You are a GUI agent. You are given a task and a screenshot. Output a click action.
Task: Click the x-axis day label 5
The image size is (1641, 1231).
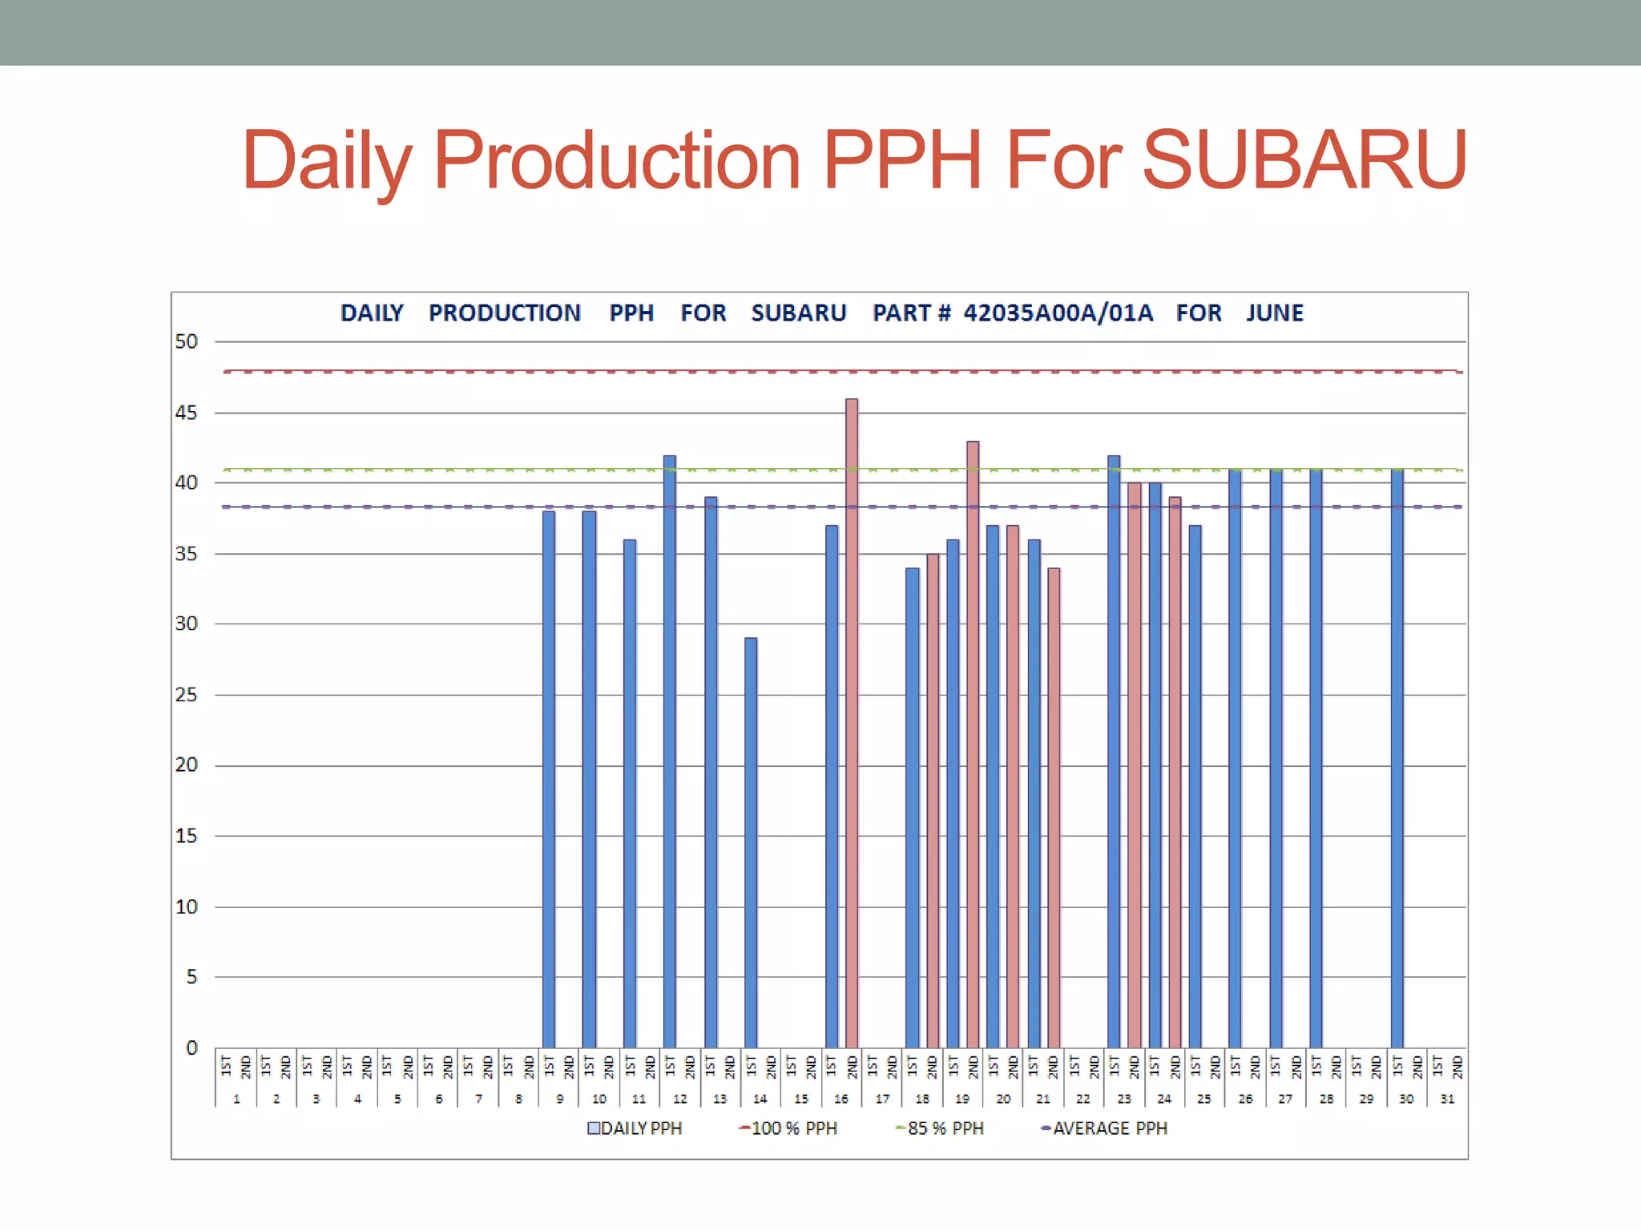(x=397, y=1099)
